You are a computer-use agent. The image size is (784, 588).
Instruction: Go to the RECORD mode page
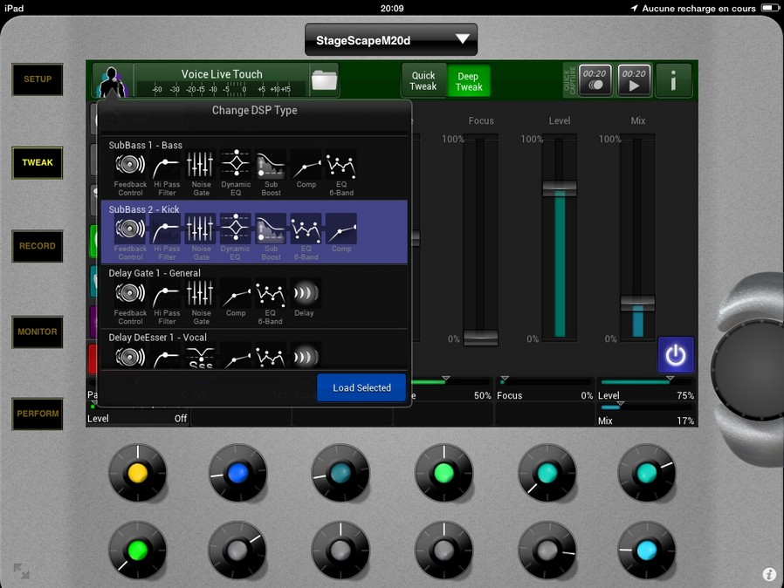tap(38, 246)
